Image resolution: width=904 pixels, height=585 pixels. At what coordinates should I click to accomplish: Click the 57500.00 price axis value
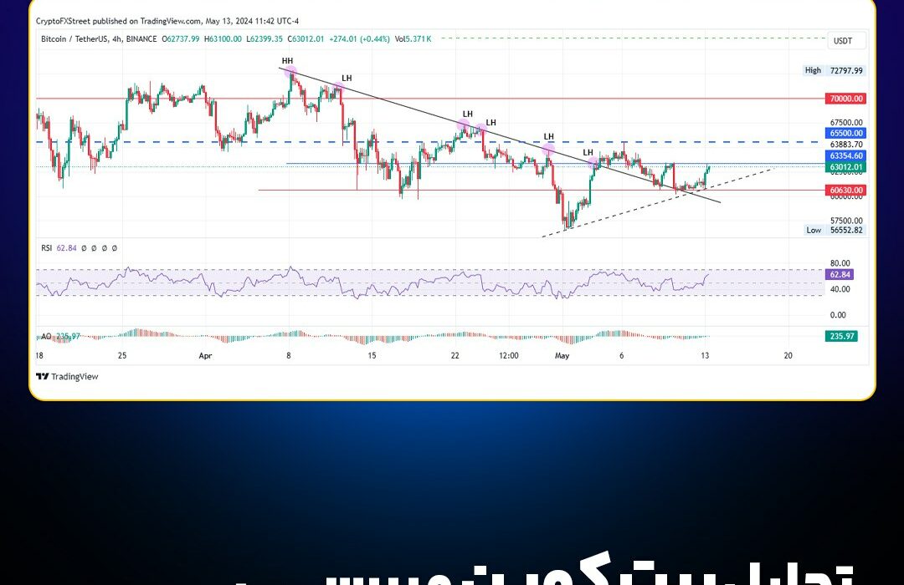click(845, 221)
